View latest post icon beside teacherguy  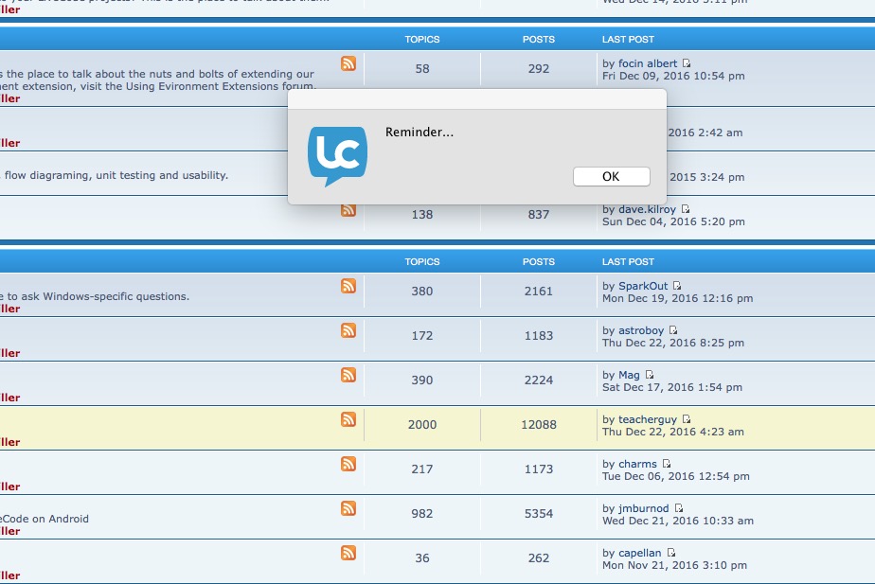click(687, 419)
